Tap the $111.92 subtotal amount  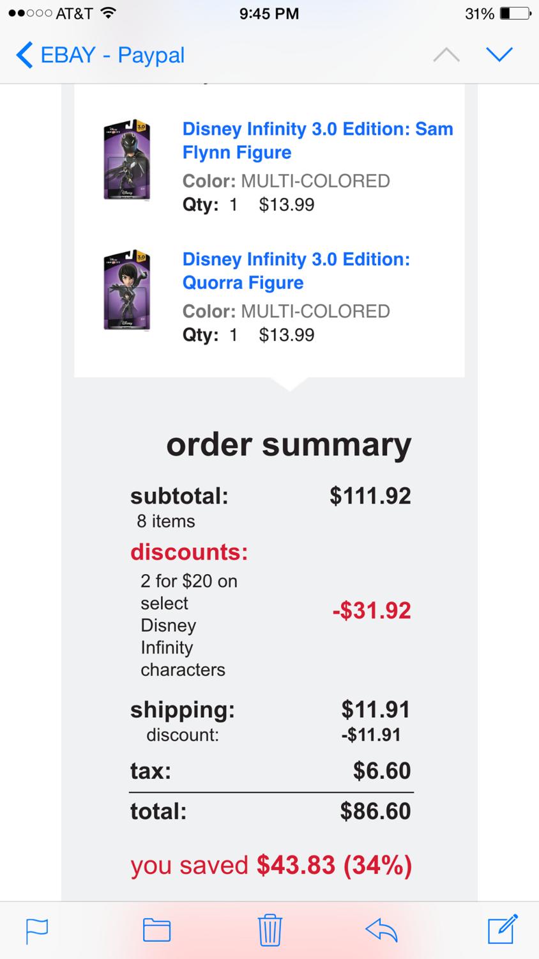(x=370, y=495)
